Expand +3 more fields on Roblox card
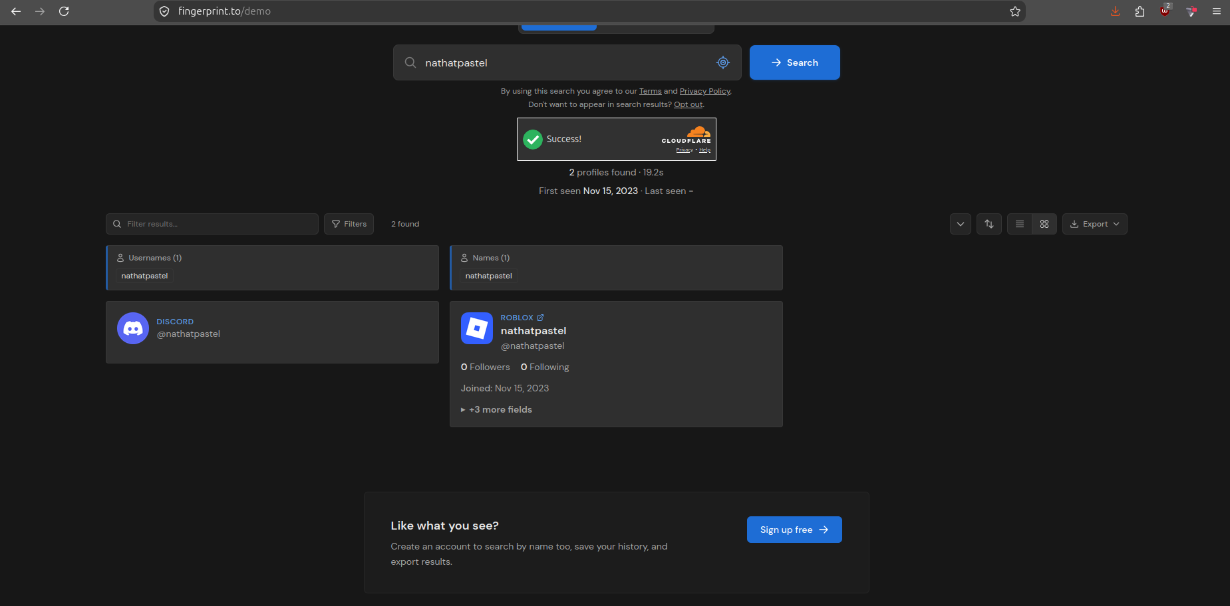The image size is (1230, 606). [497, 409]
